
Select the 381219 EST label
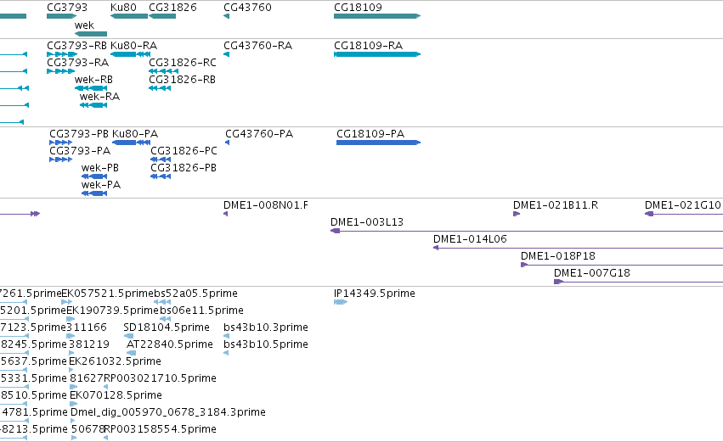point(89,344)
